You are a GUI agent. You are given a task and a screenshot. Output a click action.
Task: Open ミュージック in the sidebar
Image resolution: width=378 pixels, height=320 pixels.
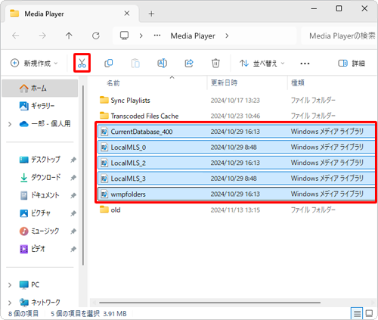point(39,231)
